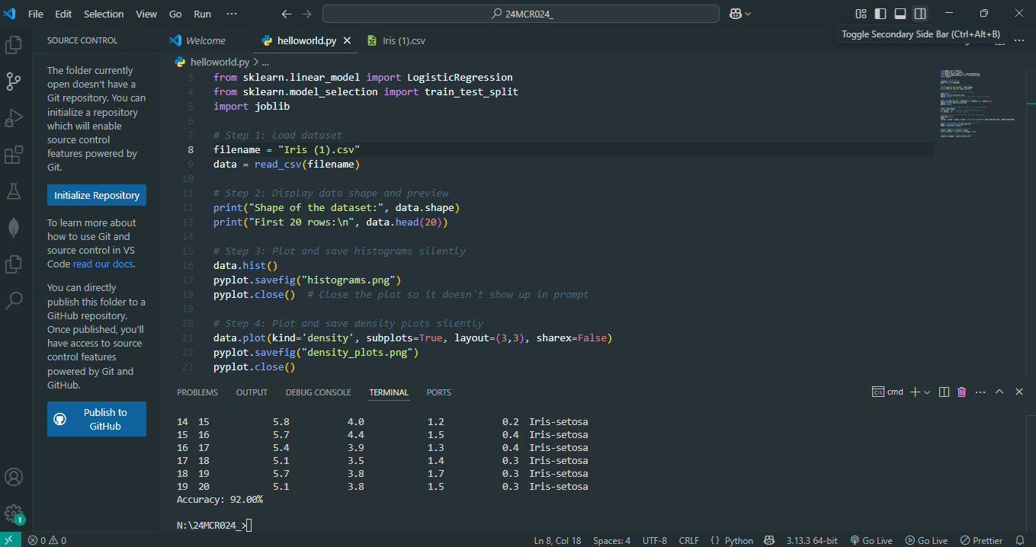The height and width of the screenshot is (547, 1036).
Task: Open the MongoDB leaf view
Action: tap(14, 228)
